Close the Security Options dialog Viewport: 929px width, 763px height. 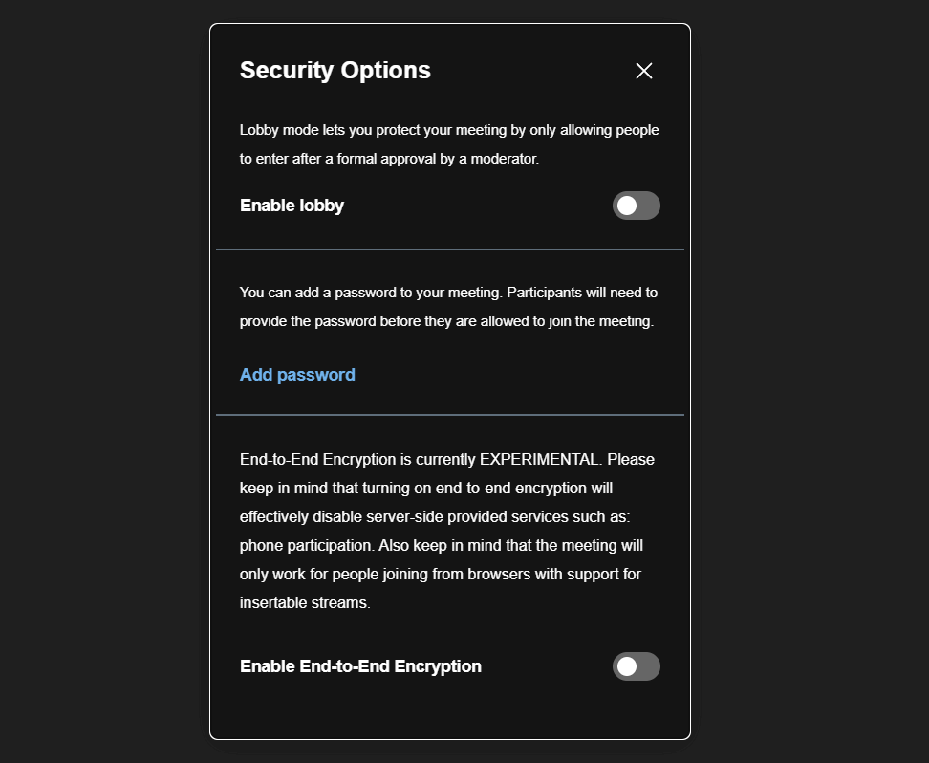(644, 71)
